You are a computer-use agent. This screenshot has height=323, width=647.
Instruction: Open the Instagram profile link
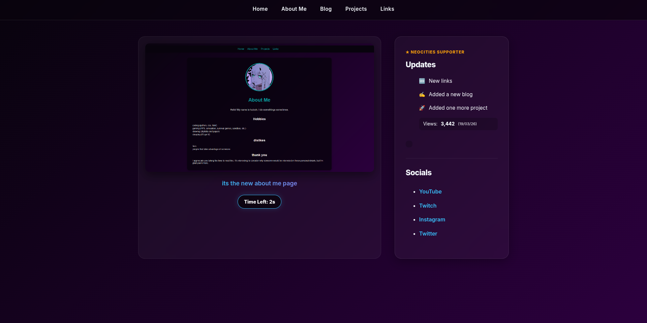coord(432,219)
